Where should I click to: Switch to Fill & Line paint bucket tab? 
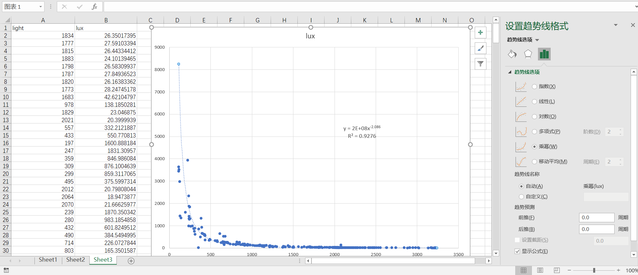512,54
